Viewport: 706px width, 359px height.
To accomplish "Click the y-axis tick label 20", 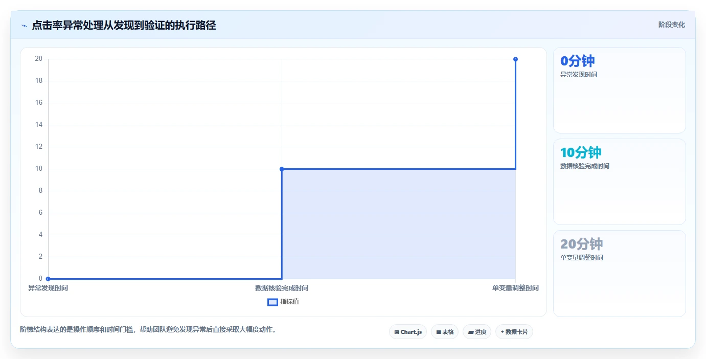I will [39, 59].
